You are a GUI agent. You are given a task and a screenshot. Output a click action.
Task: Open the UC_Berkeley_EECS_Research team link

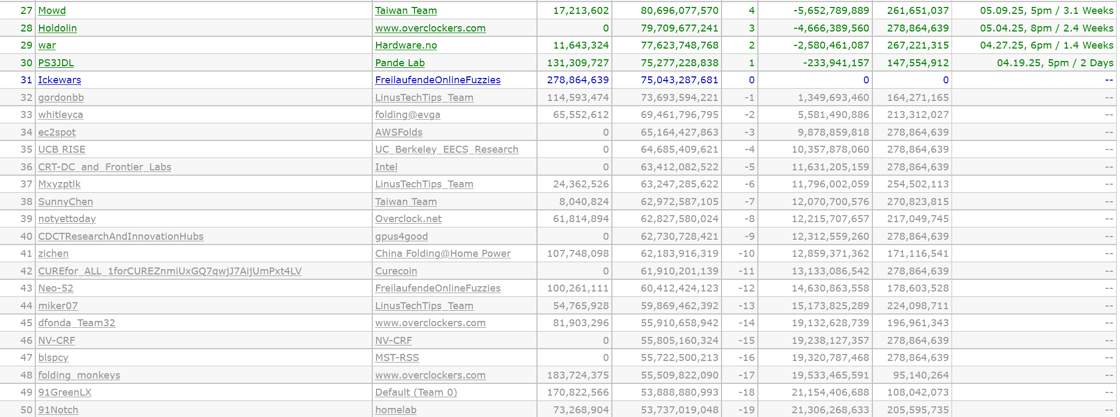coord(447,150)
